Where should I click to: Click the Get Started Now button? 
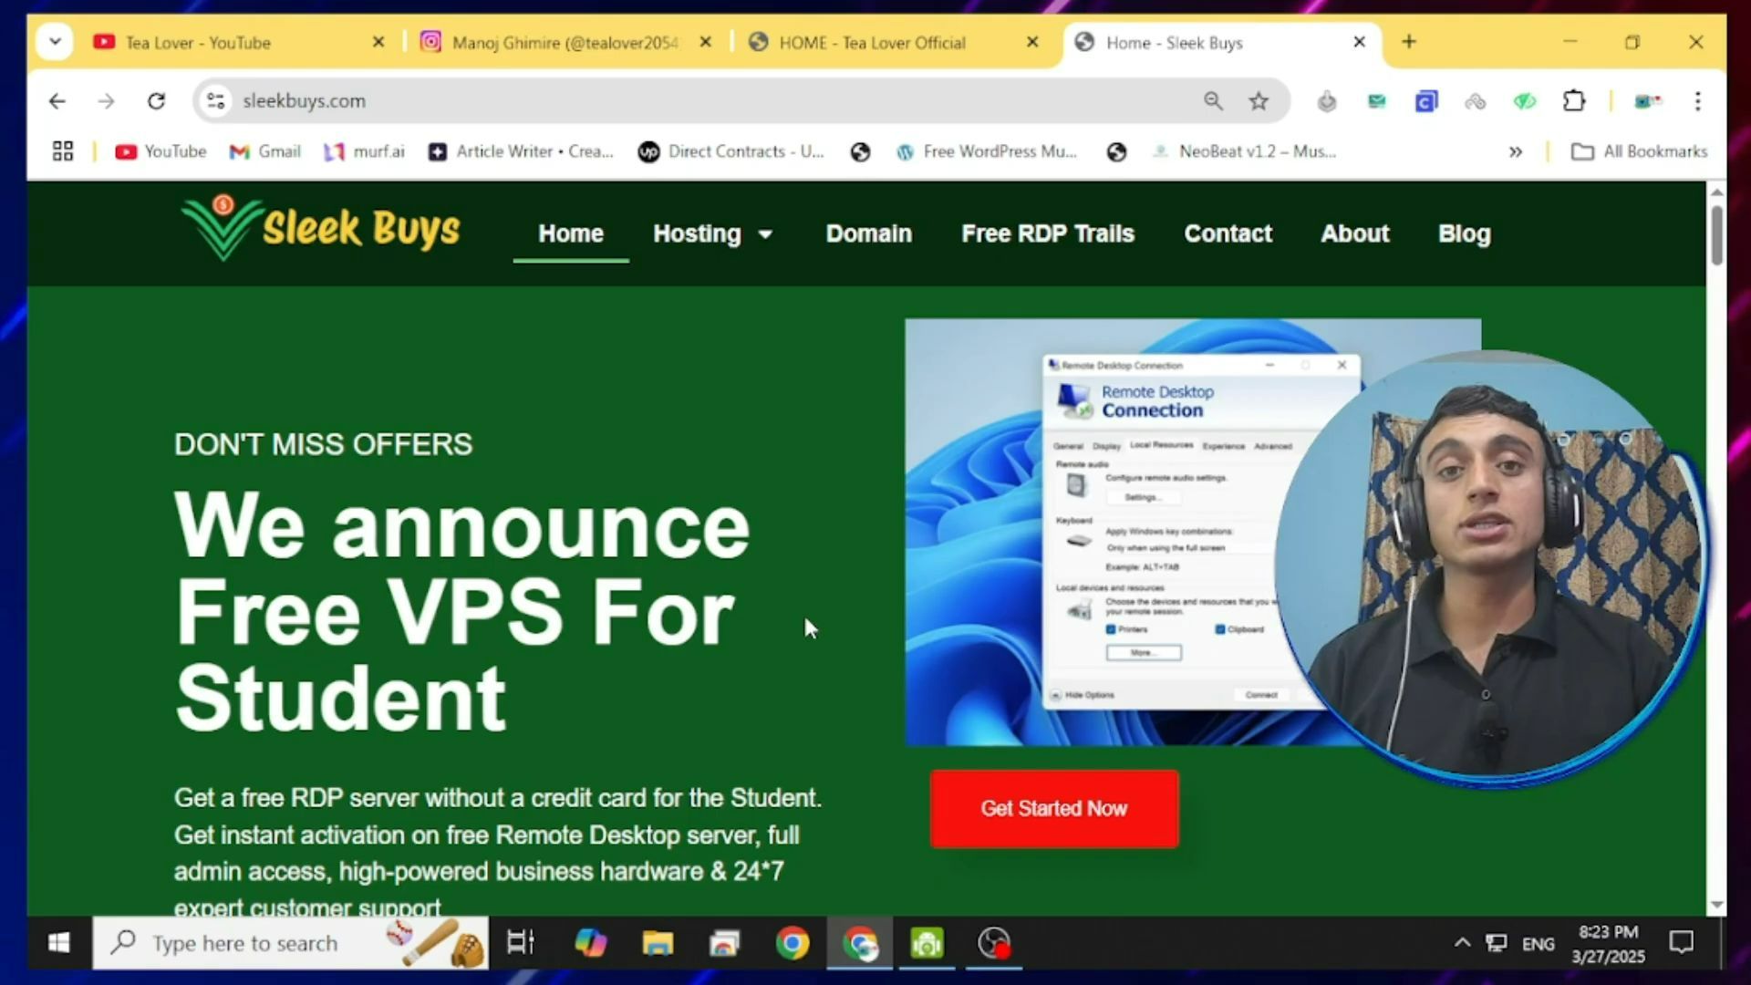point(1054,809)
